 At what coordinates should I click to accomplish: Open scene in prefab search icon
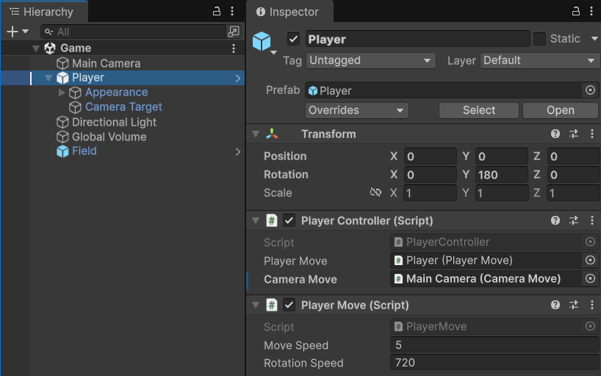pyautogui.click(x=234, y=32)
